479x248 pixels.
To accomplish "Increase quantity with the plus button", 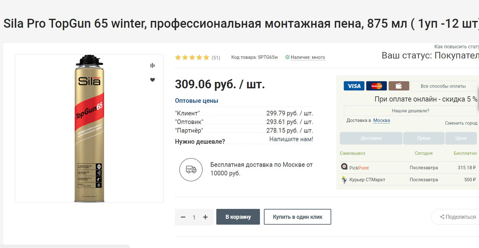I will point(205,217).
